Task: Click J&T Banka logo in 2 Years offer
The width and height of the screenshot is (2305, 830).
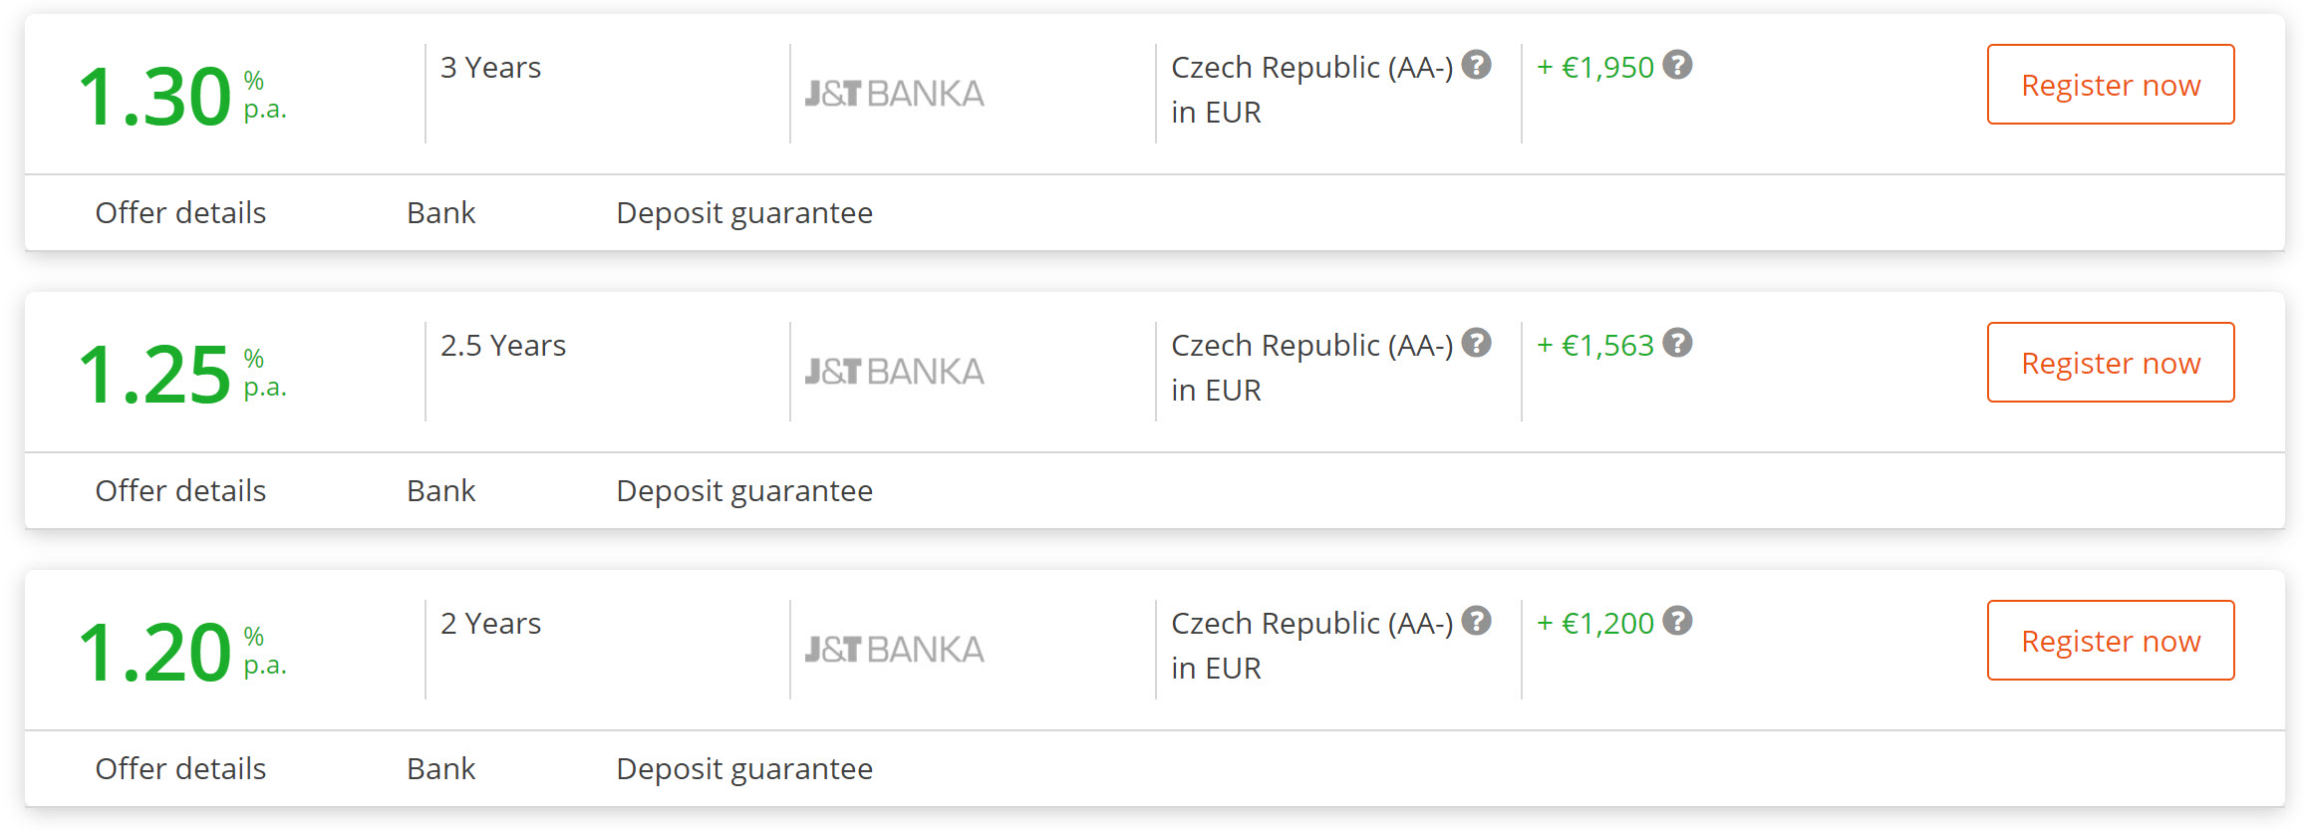Action: click(x=895, y=650)
